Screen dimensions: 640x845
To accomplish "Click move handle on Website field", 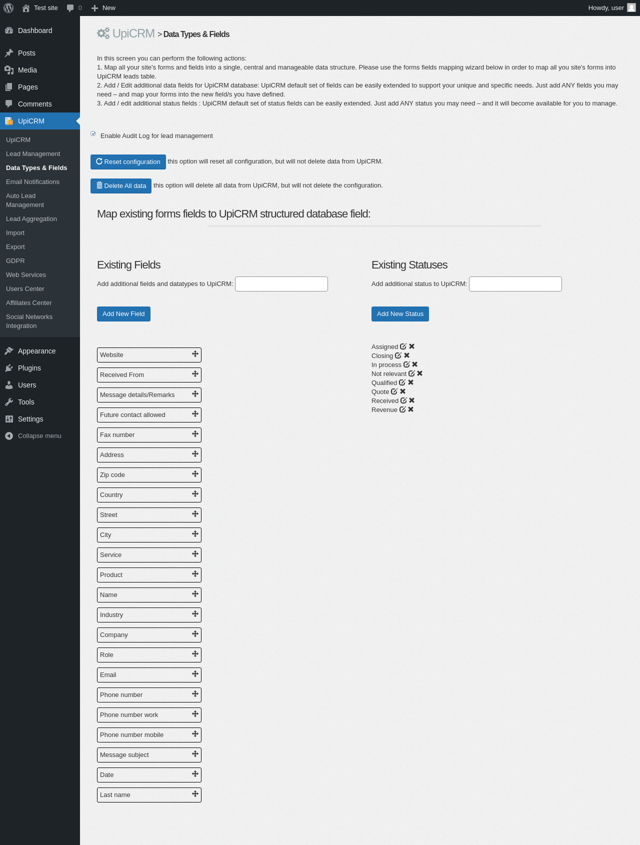I will 195,354.
